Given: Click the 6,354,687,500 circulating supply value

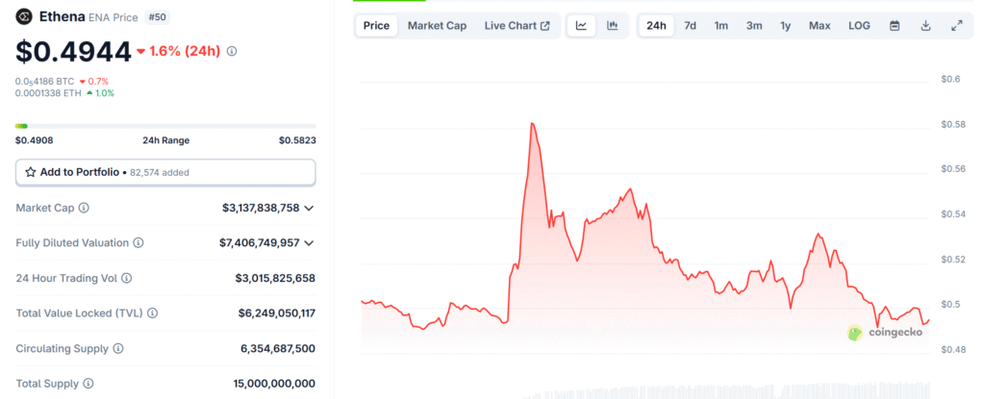Looking at the screenshot, I should click(x=278, y=348).
